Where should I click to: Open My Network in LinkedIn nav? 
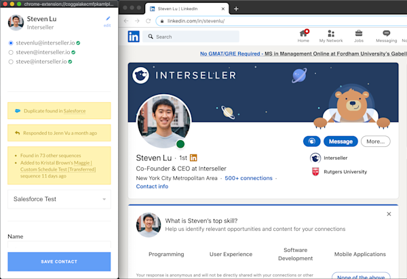click(331, 36)
